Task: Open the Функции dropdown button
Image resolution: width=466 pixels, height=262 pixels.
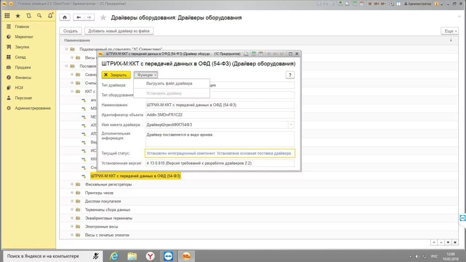Action: (146, 75)
